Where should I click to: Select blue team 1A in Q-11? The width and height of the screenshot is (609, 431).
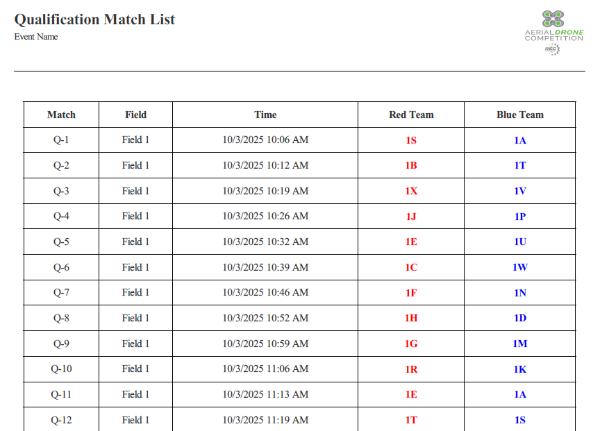tap(520, 394)
